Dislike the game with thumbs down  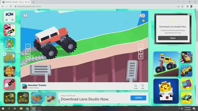click(x=143, y=86)
